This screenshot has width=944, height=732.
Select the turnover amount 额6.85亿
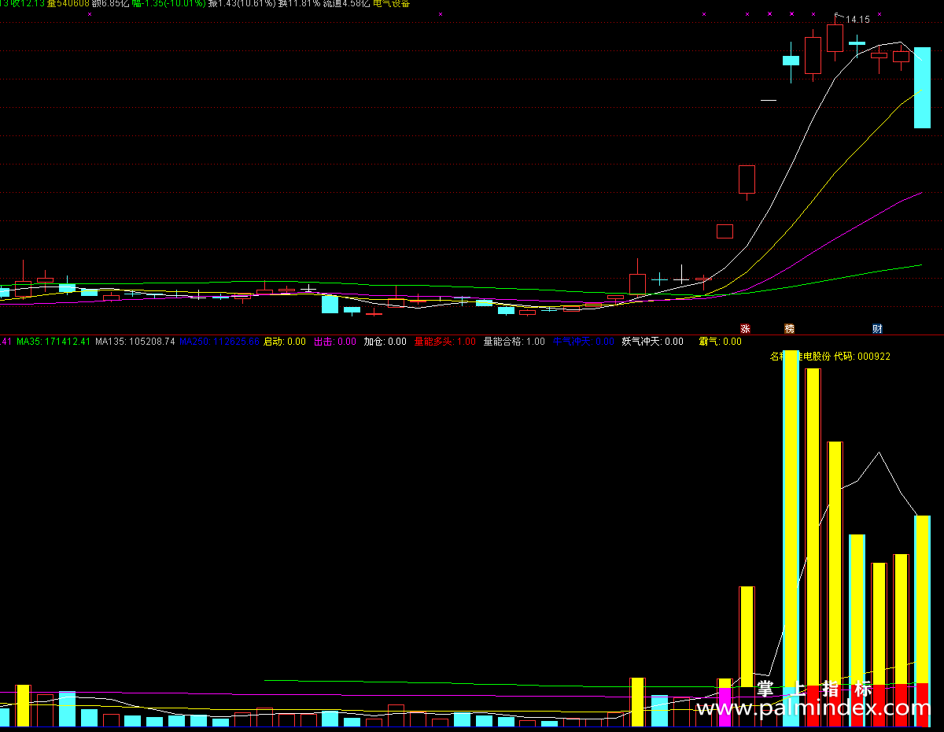pyautogui.click(x=110, y=4)
